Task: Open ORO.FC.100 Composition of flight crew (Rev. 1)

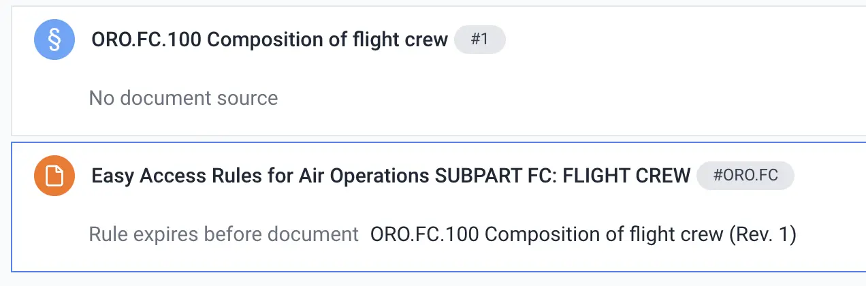Action: [583, 235]
